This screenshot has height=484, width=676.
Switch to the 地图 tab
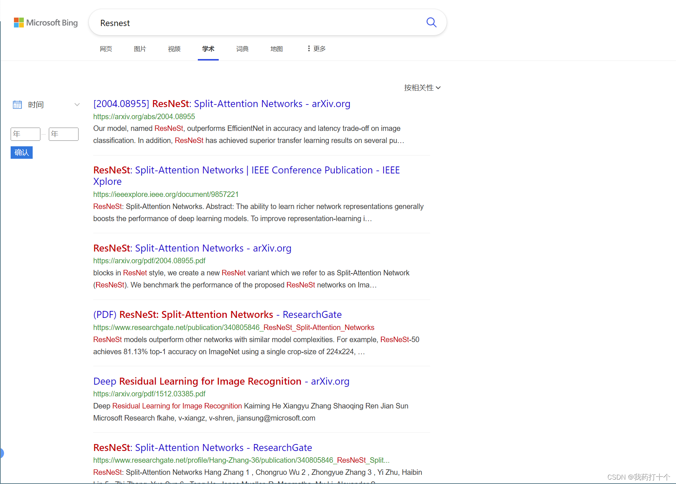click(276, 49)
